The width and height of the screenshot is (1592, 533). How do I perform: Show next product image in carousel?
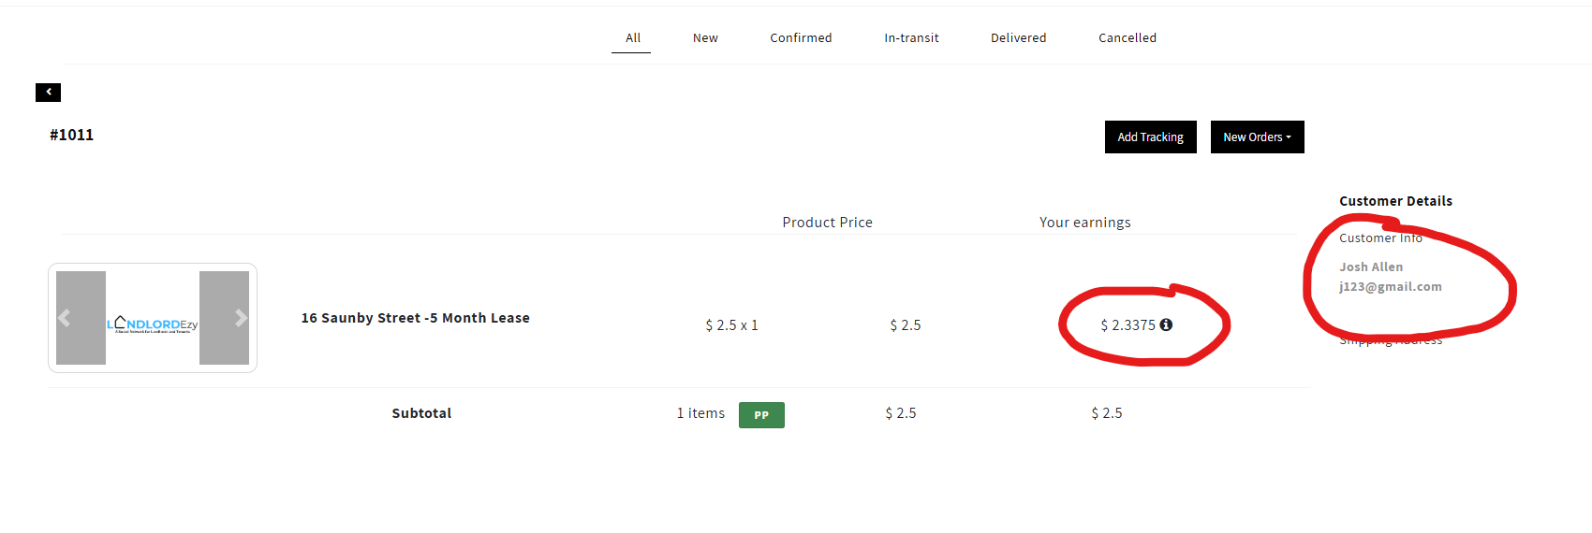[x=241, y=318]
